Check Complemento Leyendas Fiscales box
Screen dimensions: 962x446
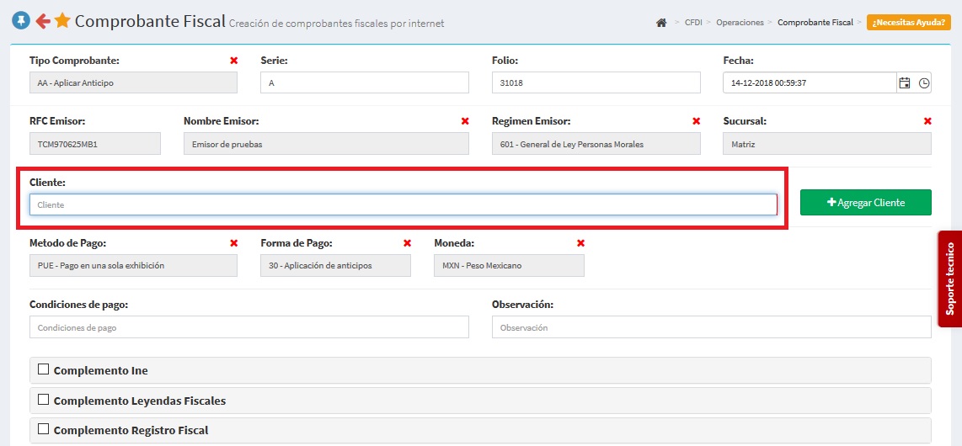pos(44,400)
